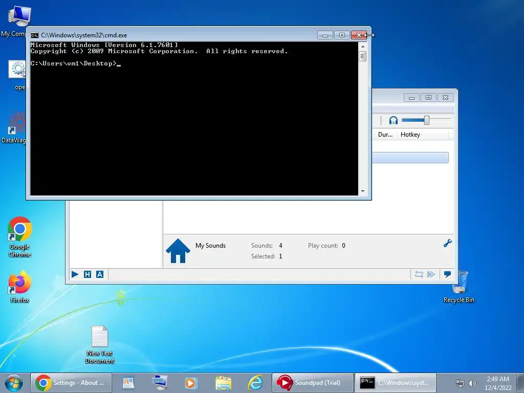Click cmd scrollbar up arrow

363,47
